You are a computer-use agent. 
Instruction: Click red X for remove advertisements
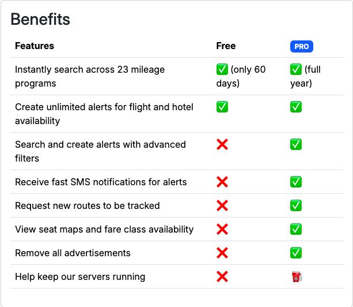click(222, 253)
